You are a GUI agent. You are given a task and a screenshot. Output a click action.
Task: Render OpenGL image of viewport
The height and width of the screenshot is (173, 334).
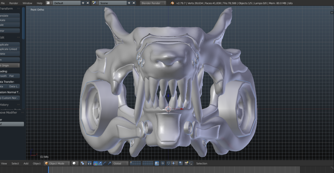(186, 163)
